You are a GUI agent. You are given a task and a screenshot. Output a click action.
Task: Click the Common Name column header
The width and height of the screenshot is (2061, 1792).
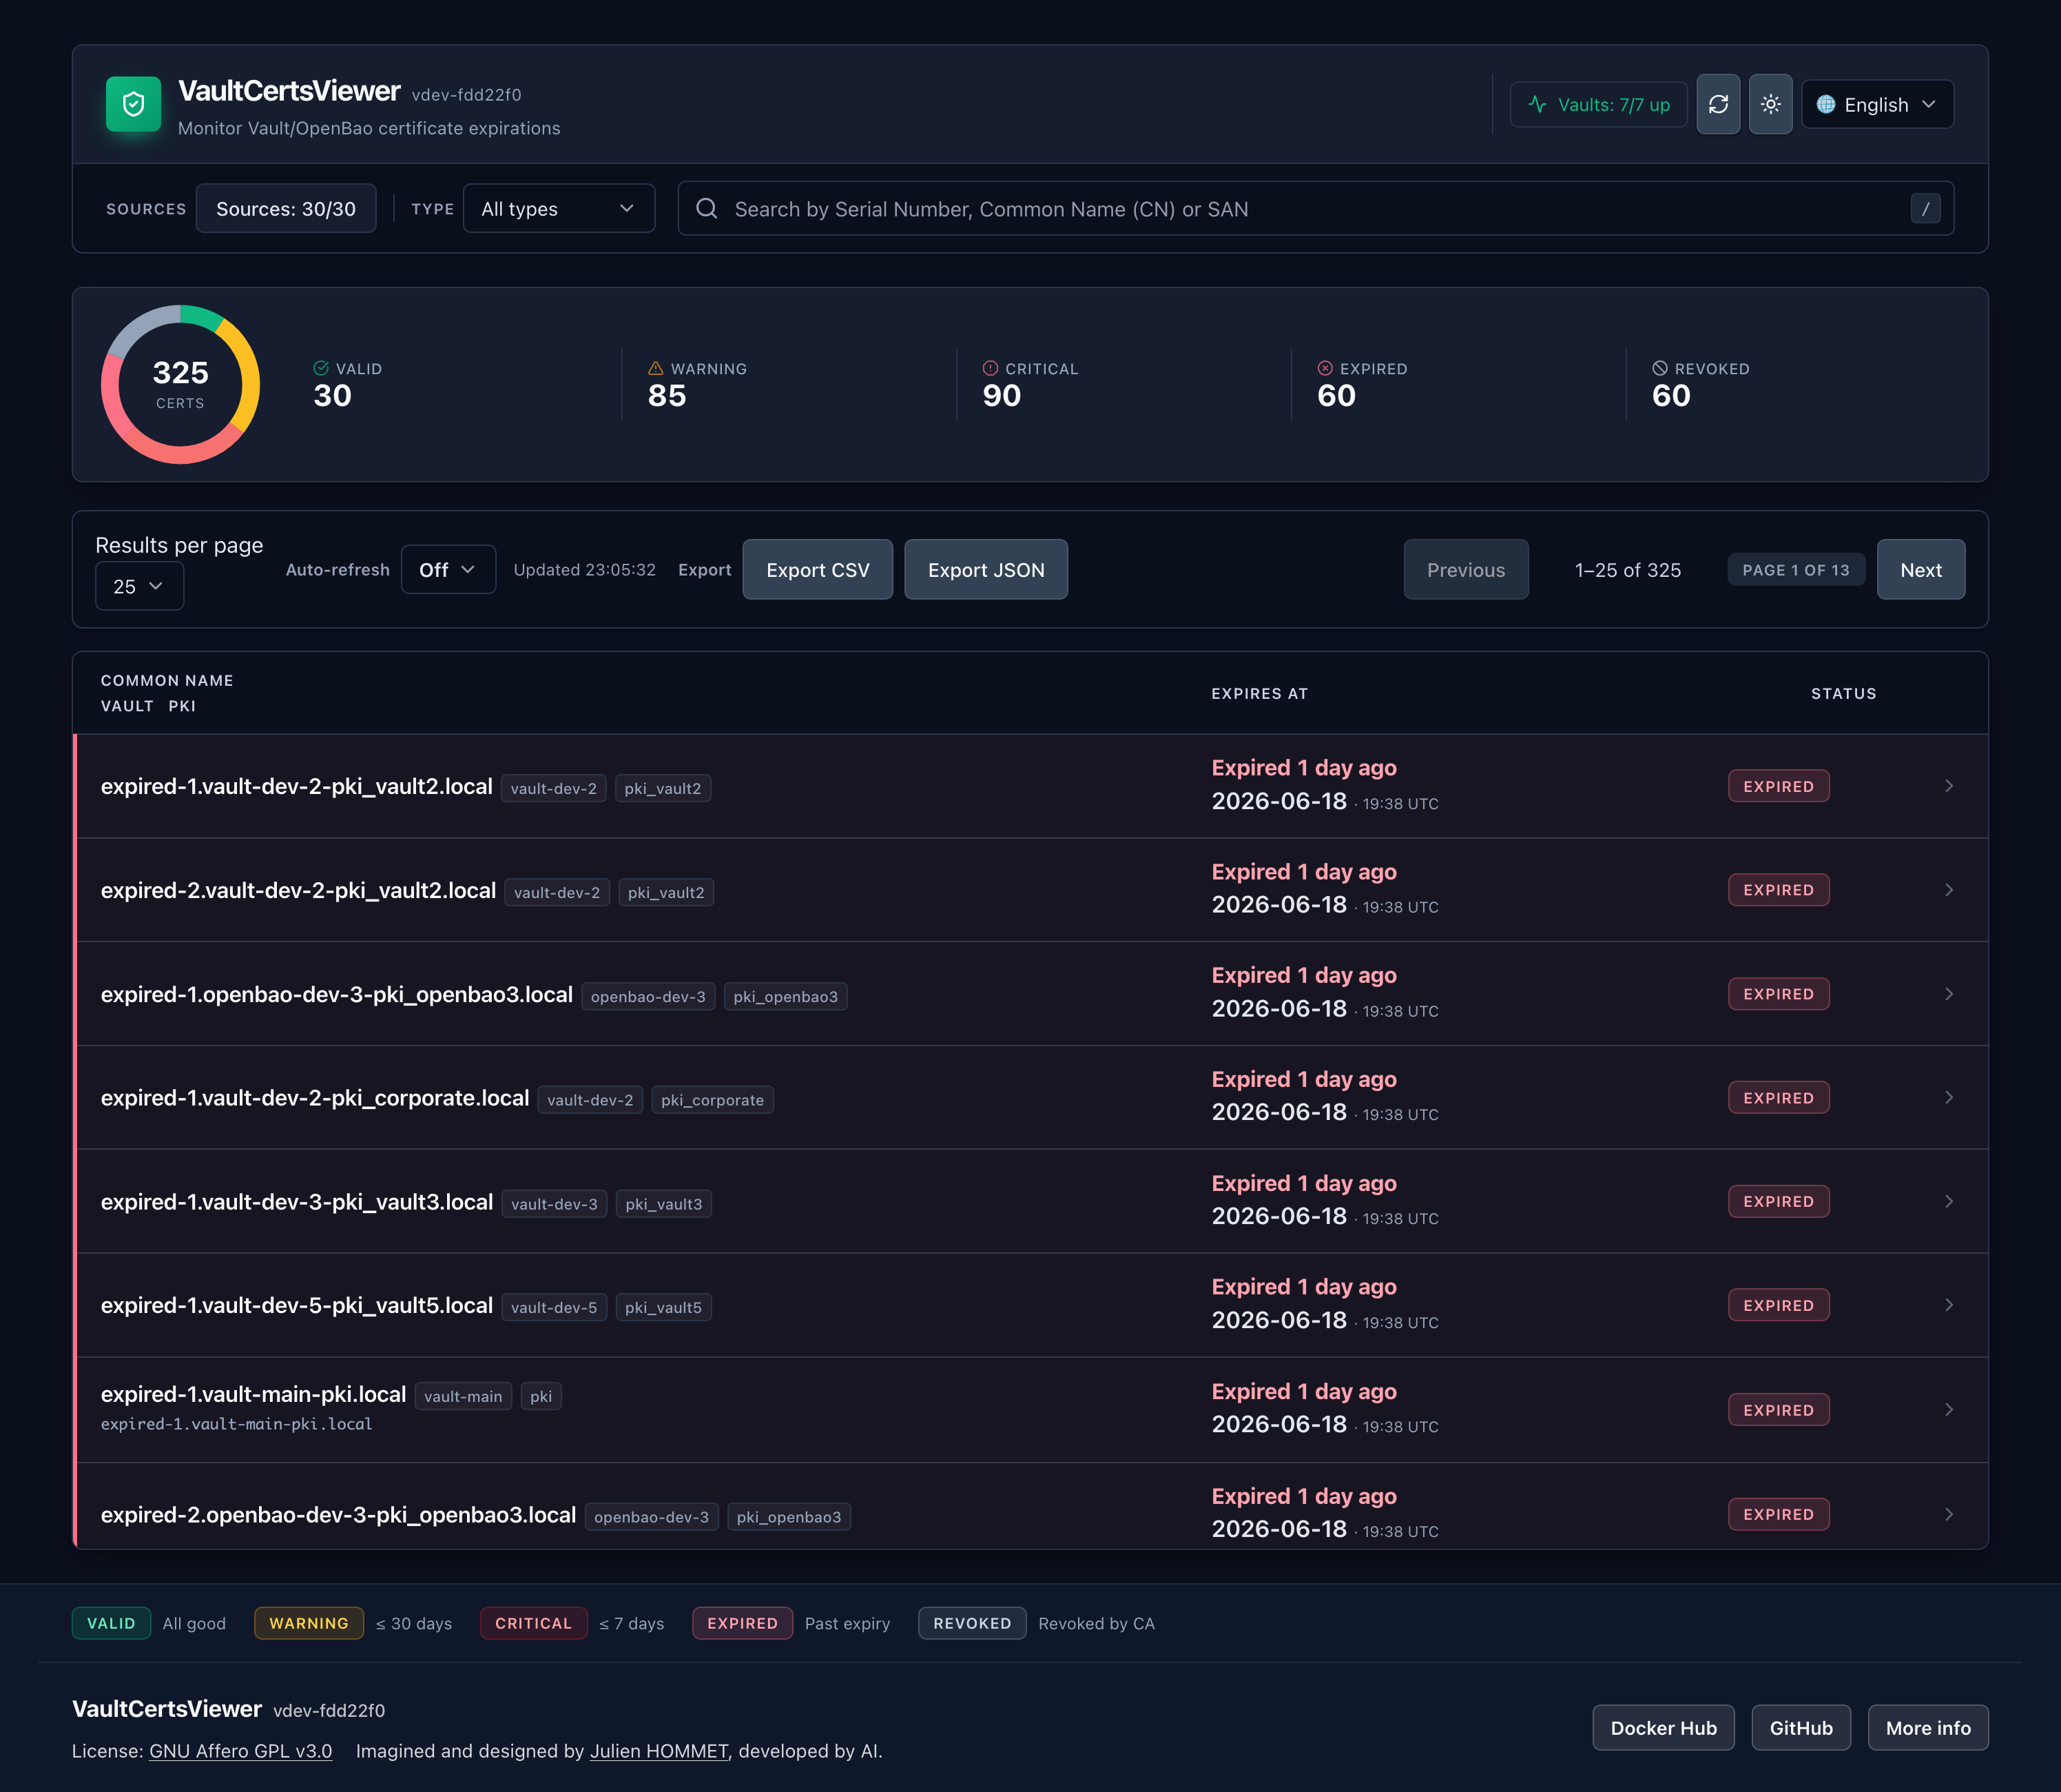(x=167, y=680)
